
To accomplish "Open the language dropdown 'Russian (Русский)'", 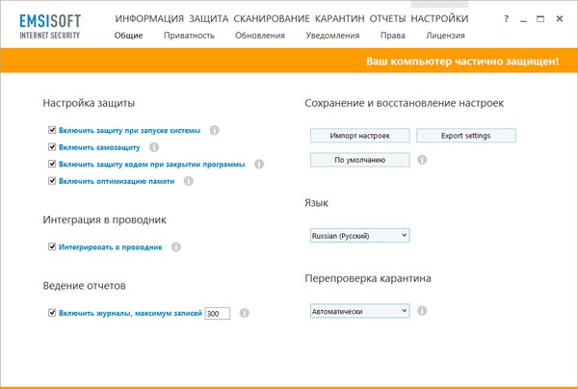I will pos(360,235).
